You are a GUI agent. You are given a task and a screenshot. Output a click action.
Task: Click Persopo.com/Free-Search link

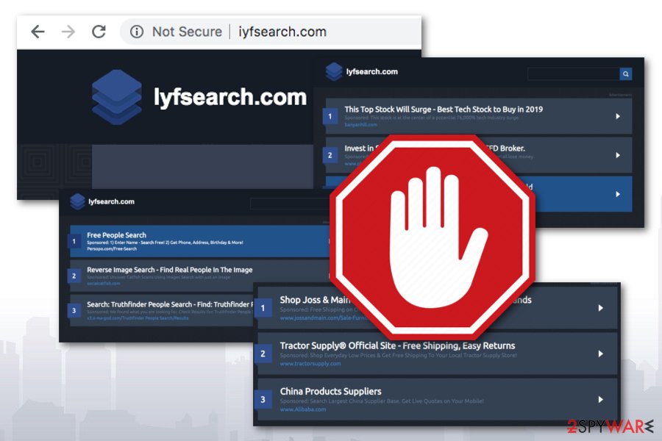pos(112,249)
